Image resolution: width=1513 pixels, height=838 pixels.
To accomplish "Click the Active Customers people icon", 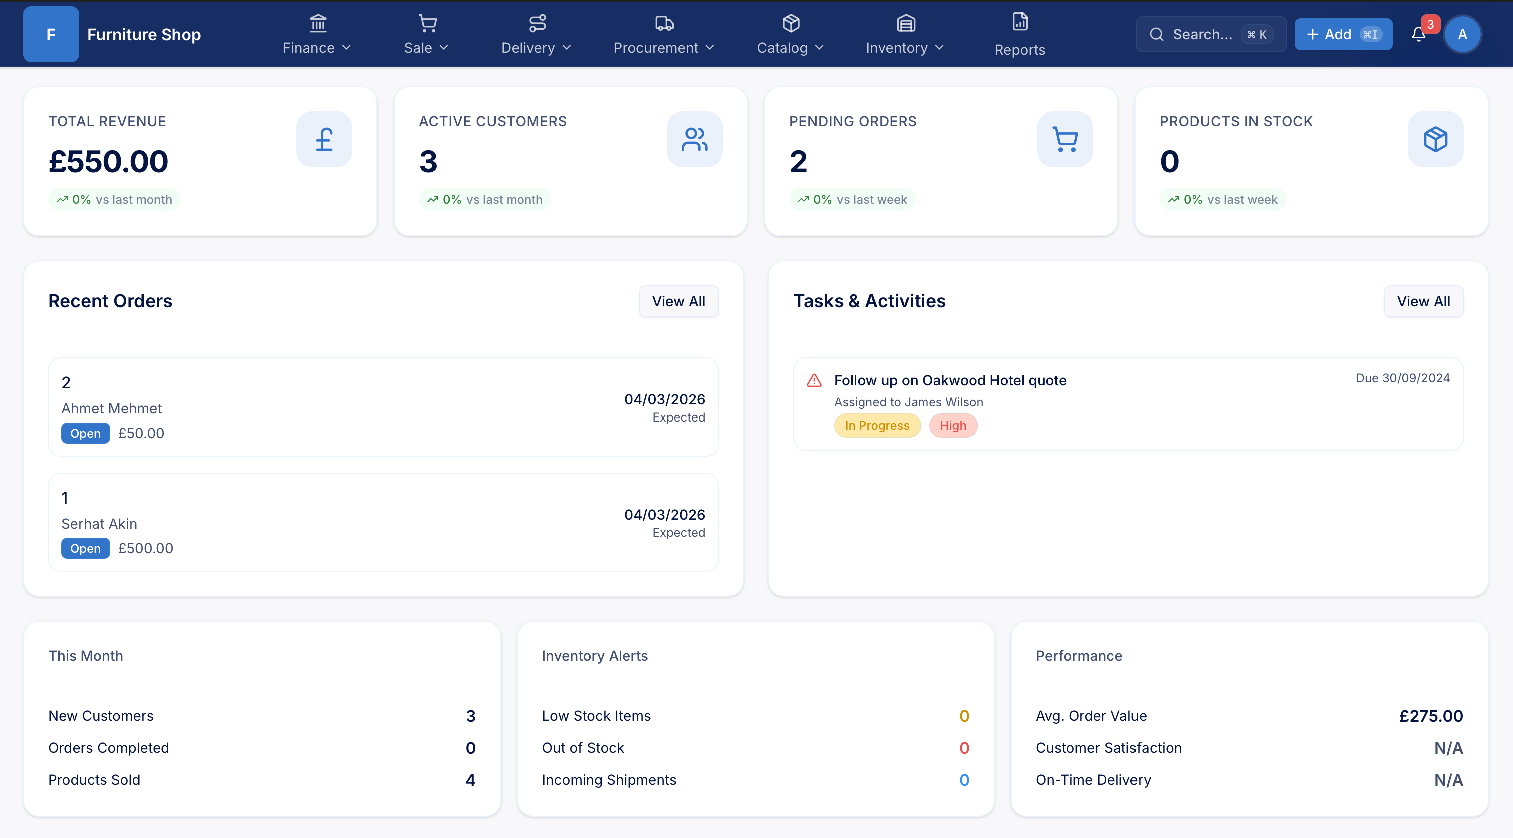I will pyautogui.click(x=694, y=139).
